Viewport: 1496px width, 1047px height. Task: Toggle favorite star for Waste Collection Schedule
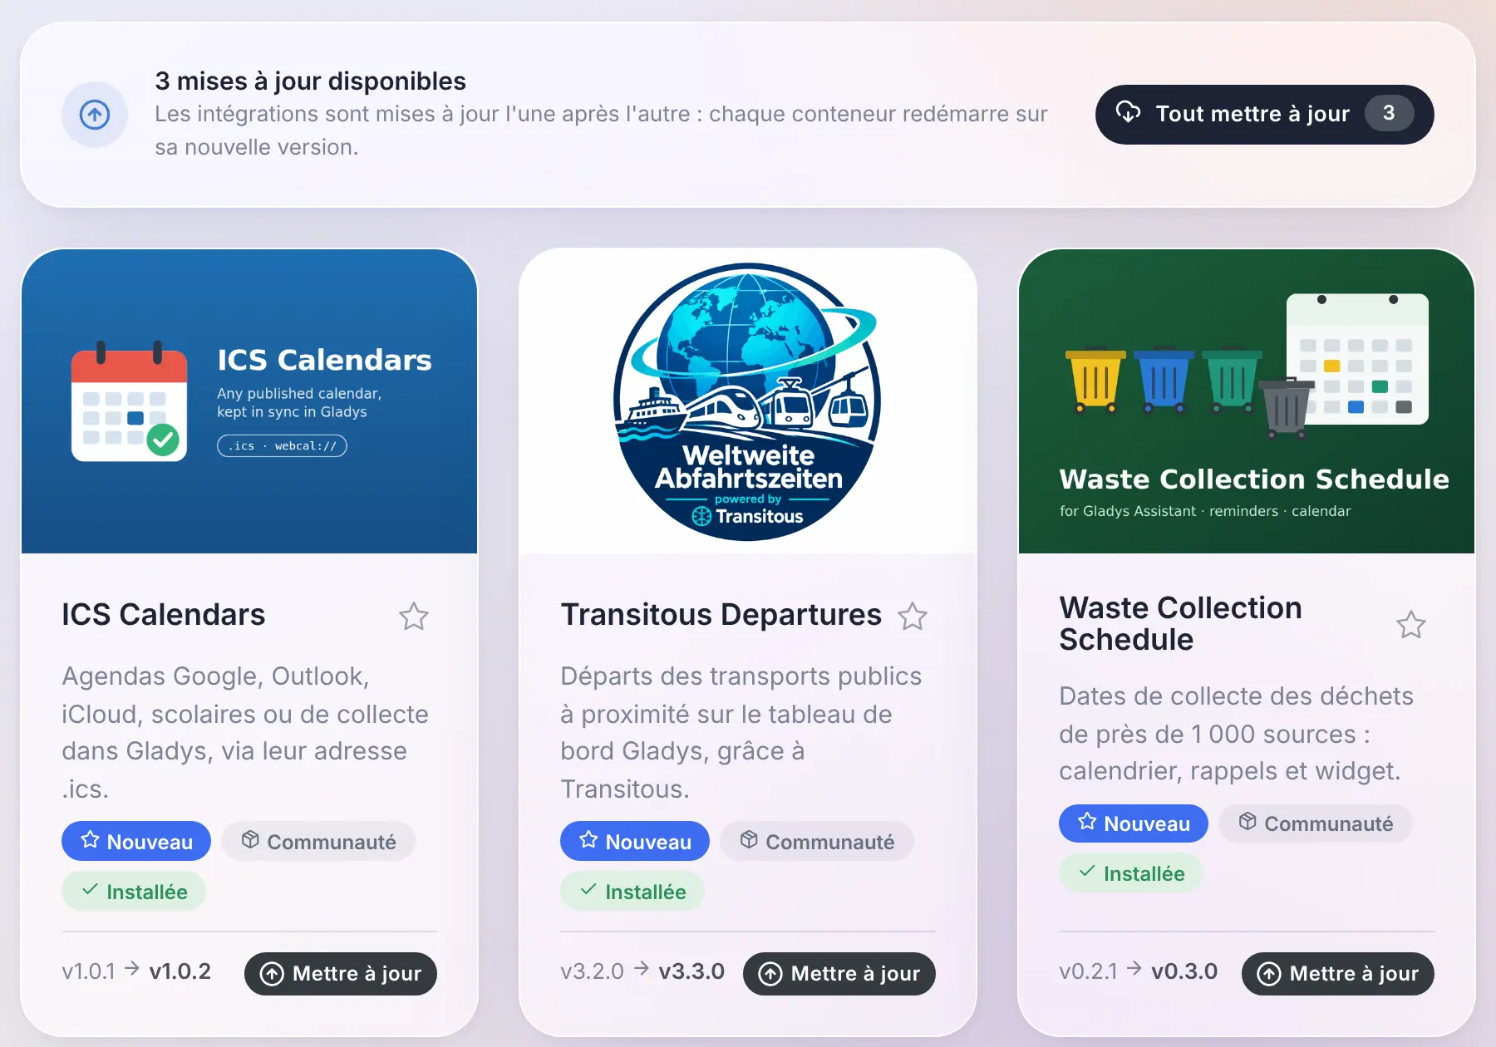1410,624
